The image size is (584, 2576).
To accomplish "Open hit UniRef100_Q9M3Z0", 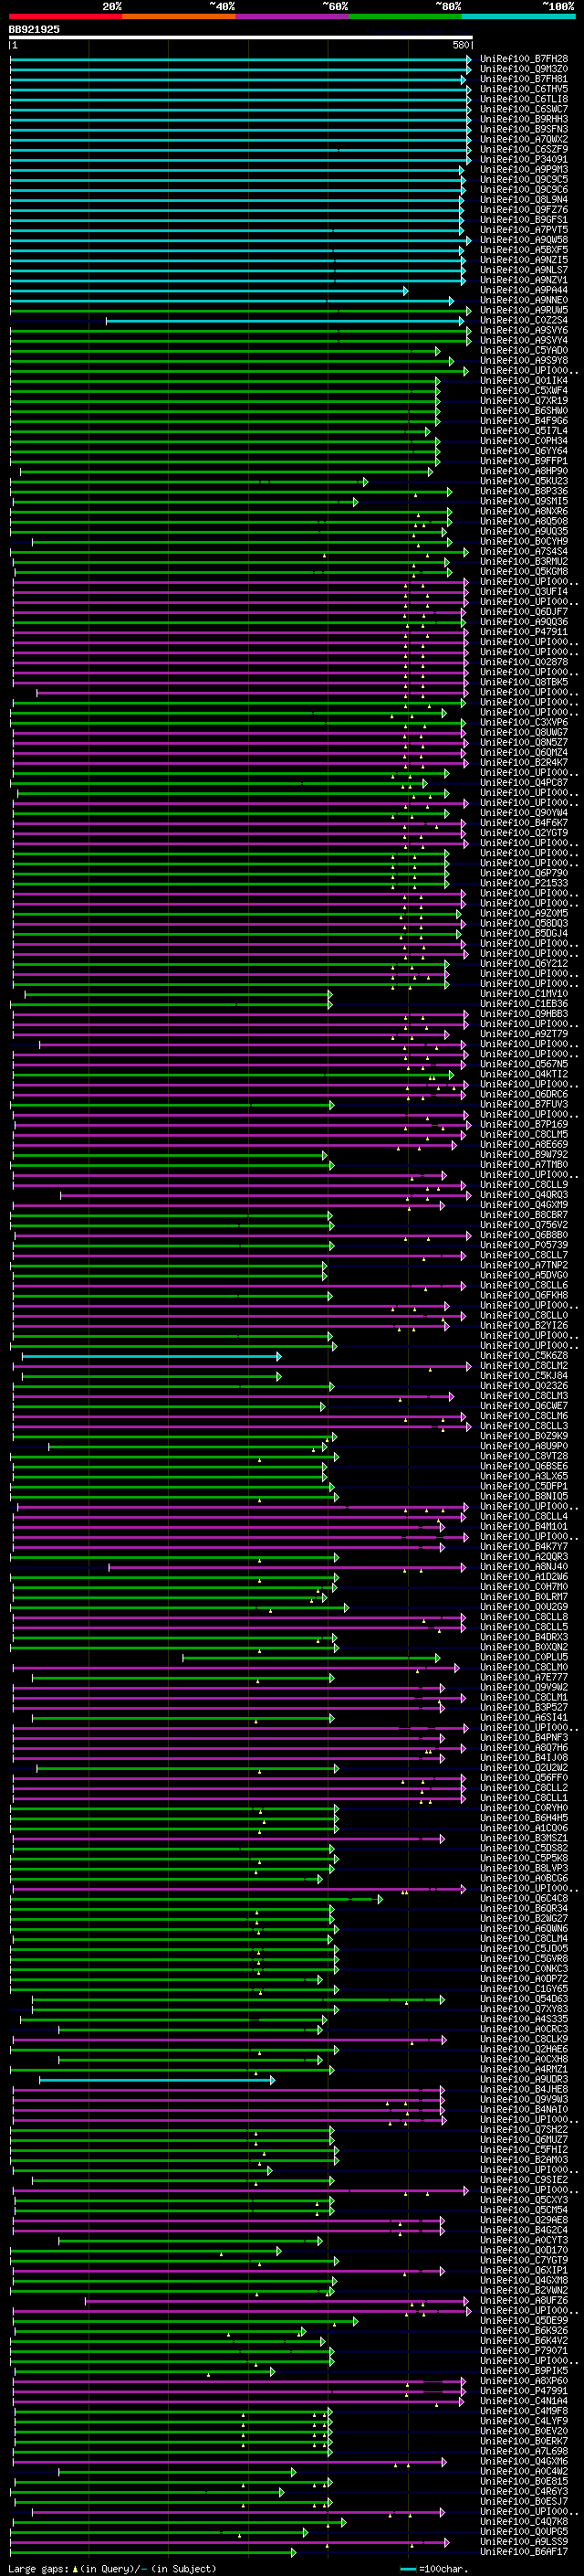I will [x=524, y=69].
